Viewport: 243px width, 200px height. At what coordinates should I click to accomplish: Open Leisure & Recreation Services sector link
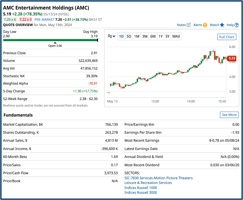click(x=148, y=183)
